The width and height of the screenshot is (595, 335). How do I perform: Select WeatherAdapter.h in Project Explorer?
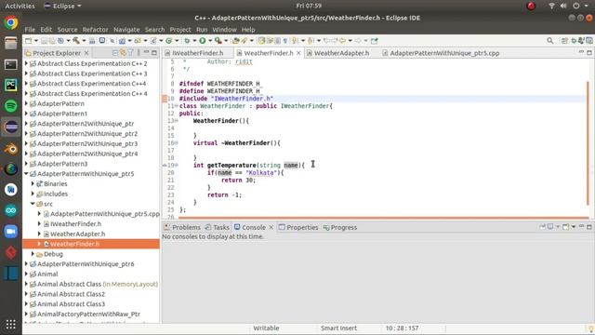tap(77, 234)
